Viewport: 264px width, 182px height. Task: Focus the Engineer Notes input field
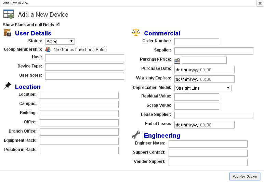[208, 144]
